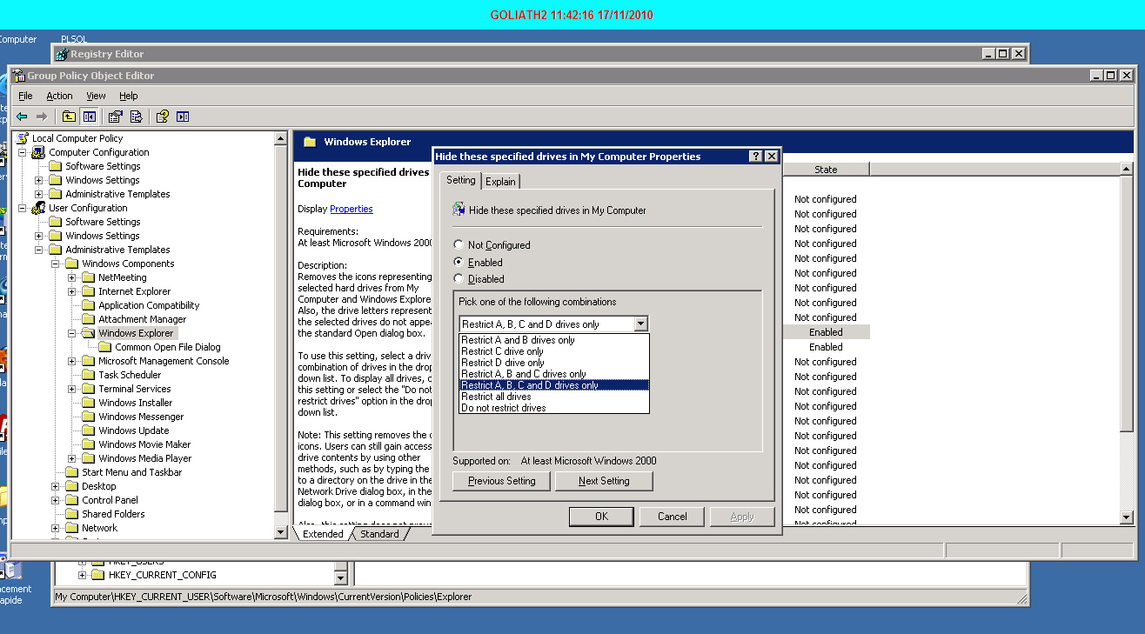This screenshot has height=634, width=1145.
Task: Click the Back arrow toolbar icon
Action: coord(22,117)
